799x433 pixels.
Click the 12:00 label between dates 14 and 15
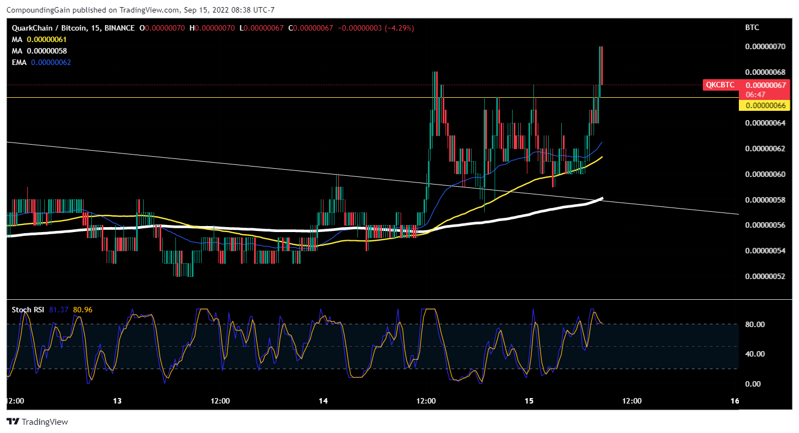(426, 401)
